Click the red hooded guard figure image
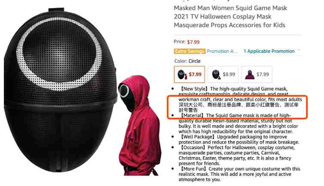 (x=139, y=125)
